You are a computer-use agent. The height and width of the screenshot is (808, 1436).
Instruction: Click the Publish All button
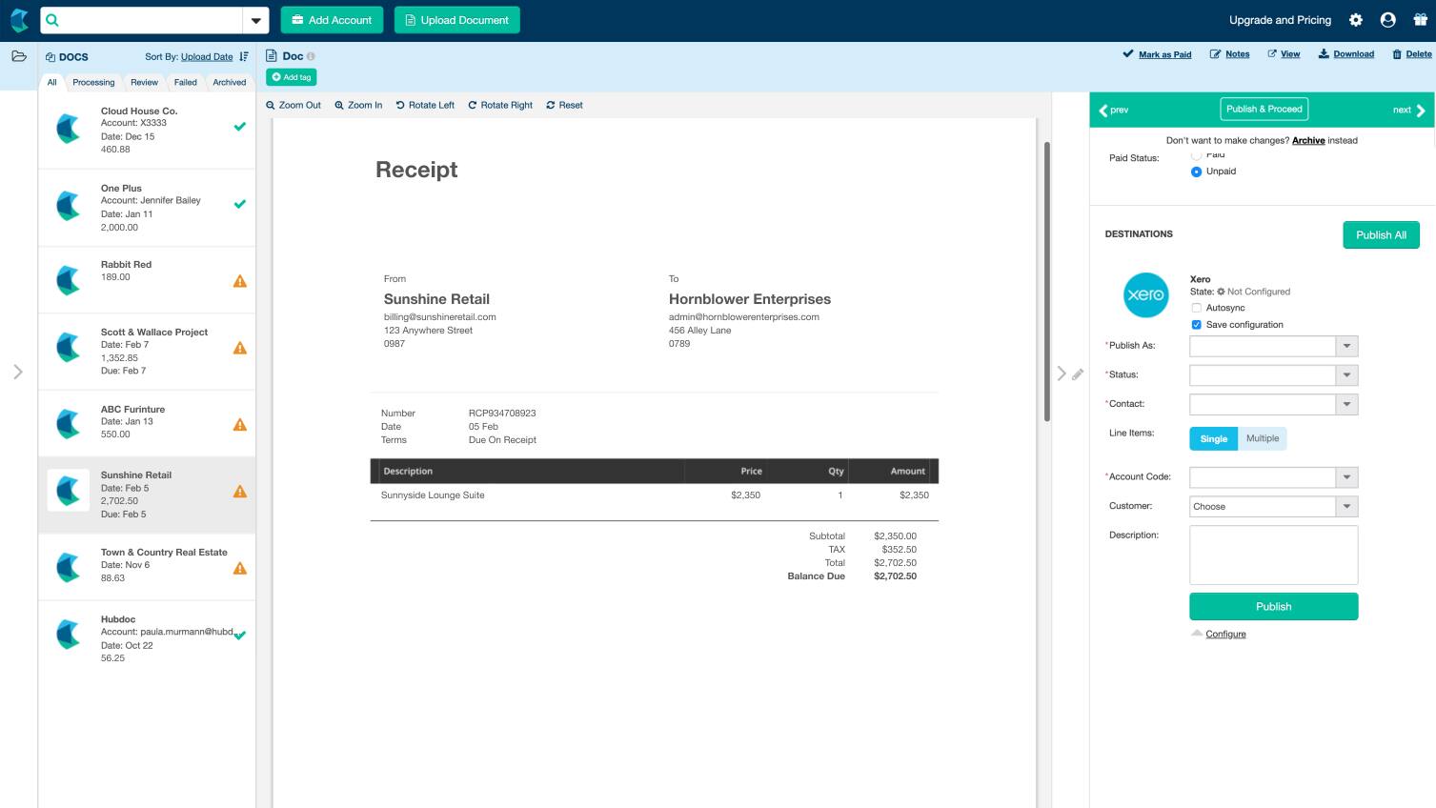(1381, 234)
